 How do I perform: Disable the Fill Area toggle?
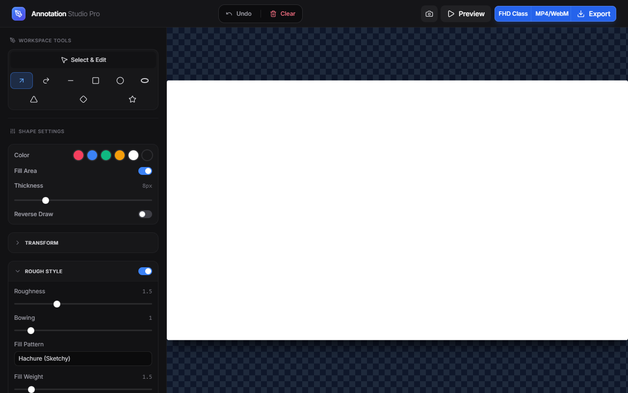click(x=145, y=171)
